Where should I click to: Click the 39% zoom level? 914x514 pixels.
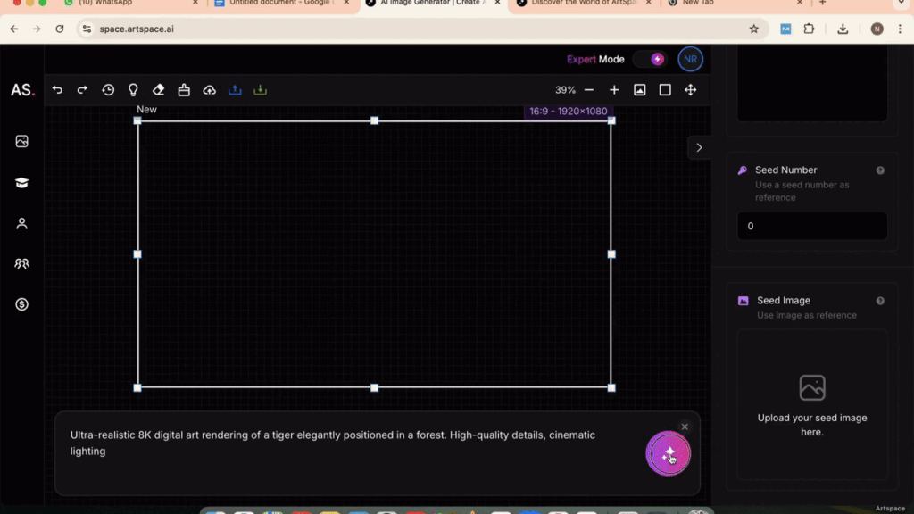pos(565,90)
